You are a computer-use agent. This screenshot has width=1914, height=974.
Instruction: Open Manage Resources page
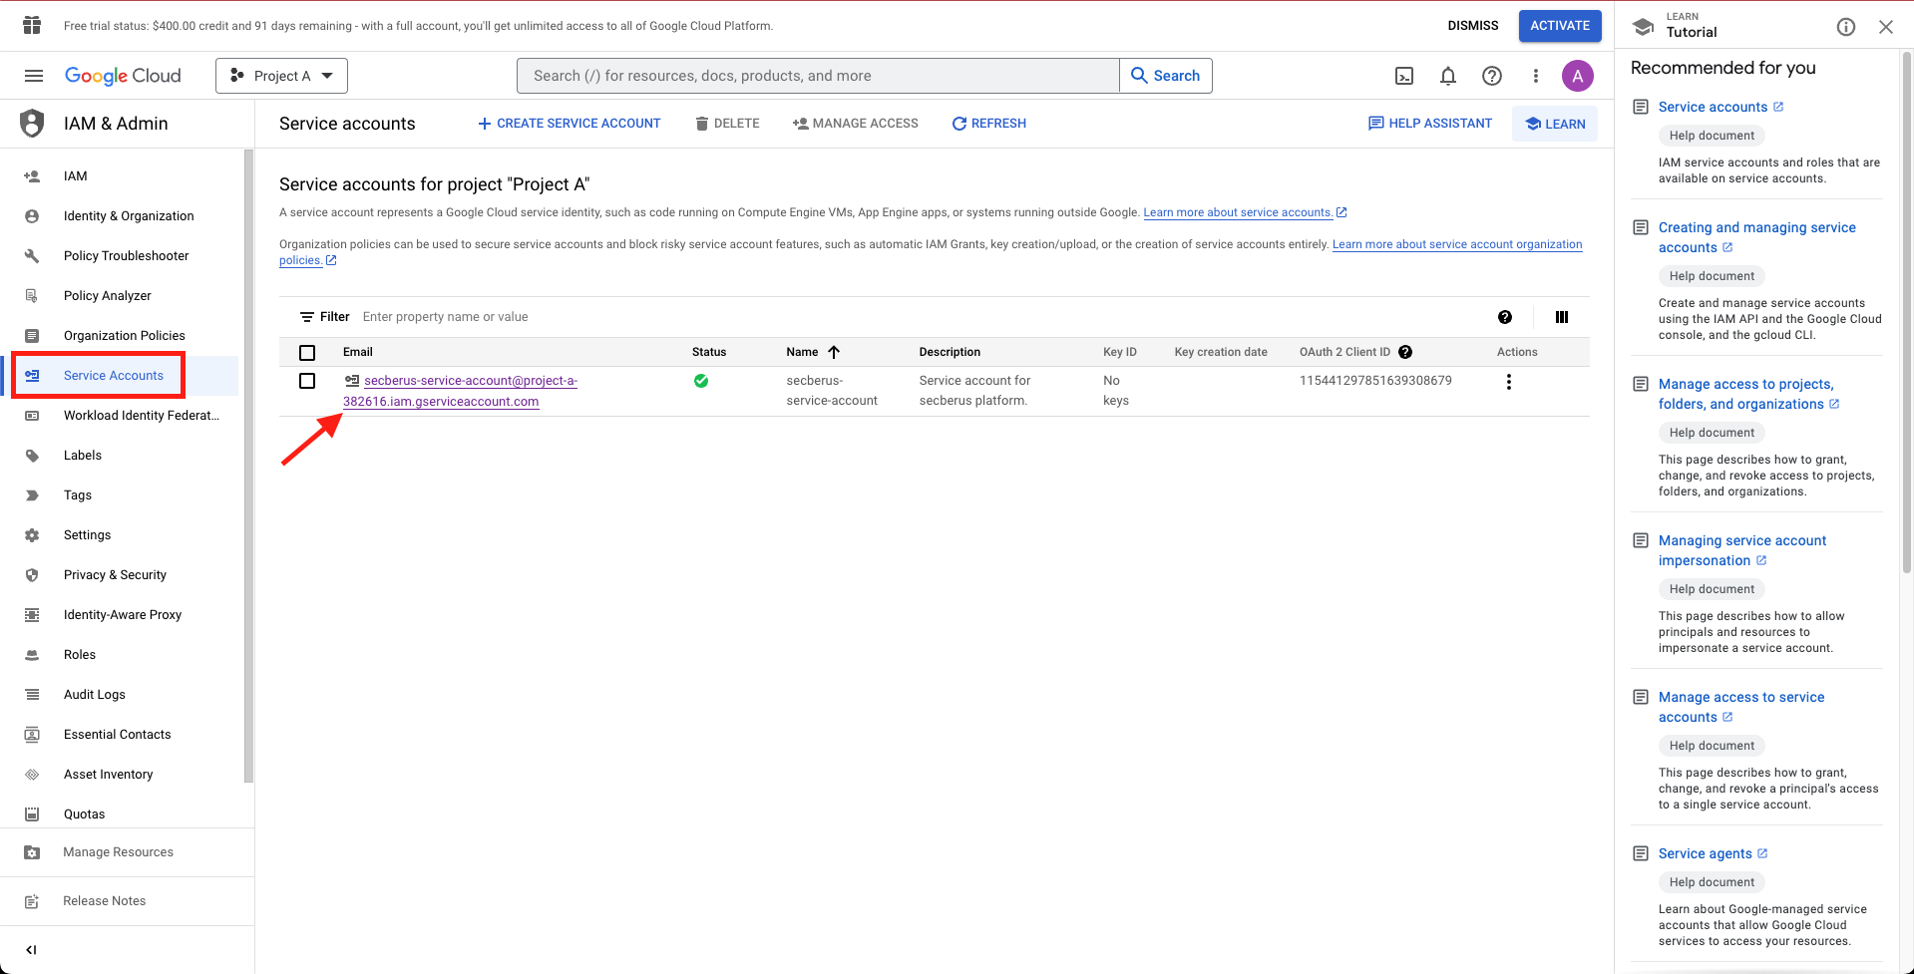tap(120, 852)
